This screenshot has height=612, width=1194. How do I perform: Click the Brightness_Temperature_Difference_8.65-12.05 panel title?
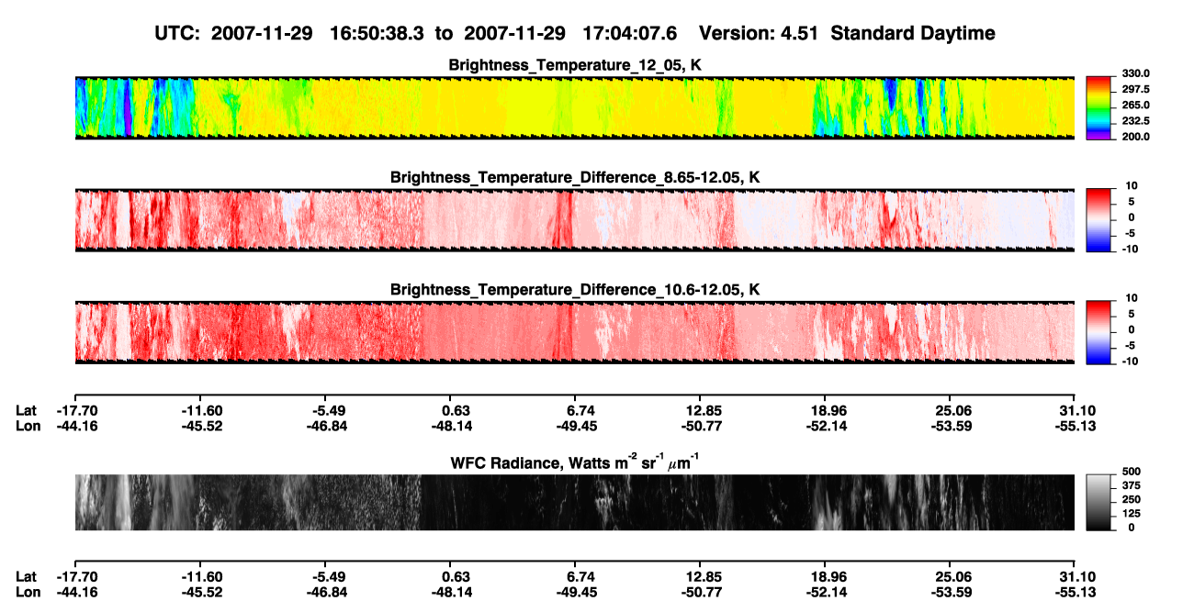pyautogui.click(x=575, y=177)
